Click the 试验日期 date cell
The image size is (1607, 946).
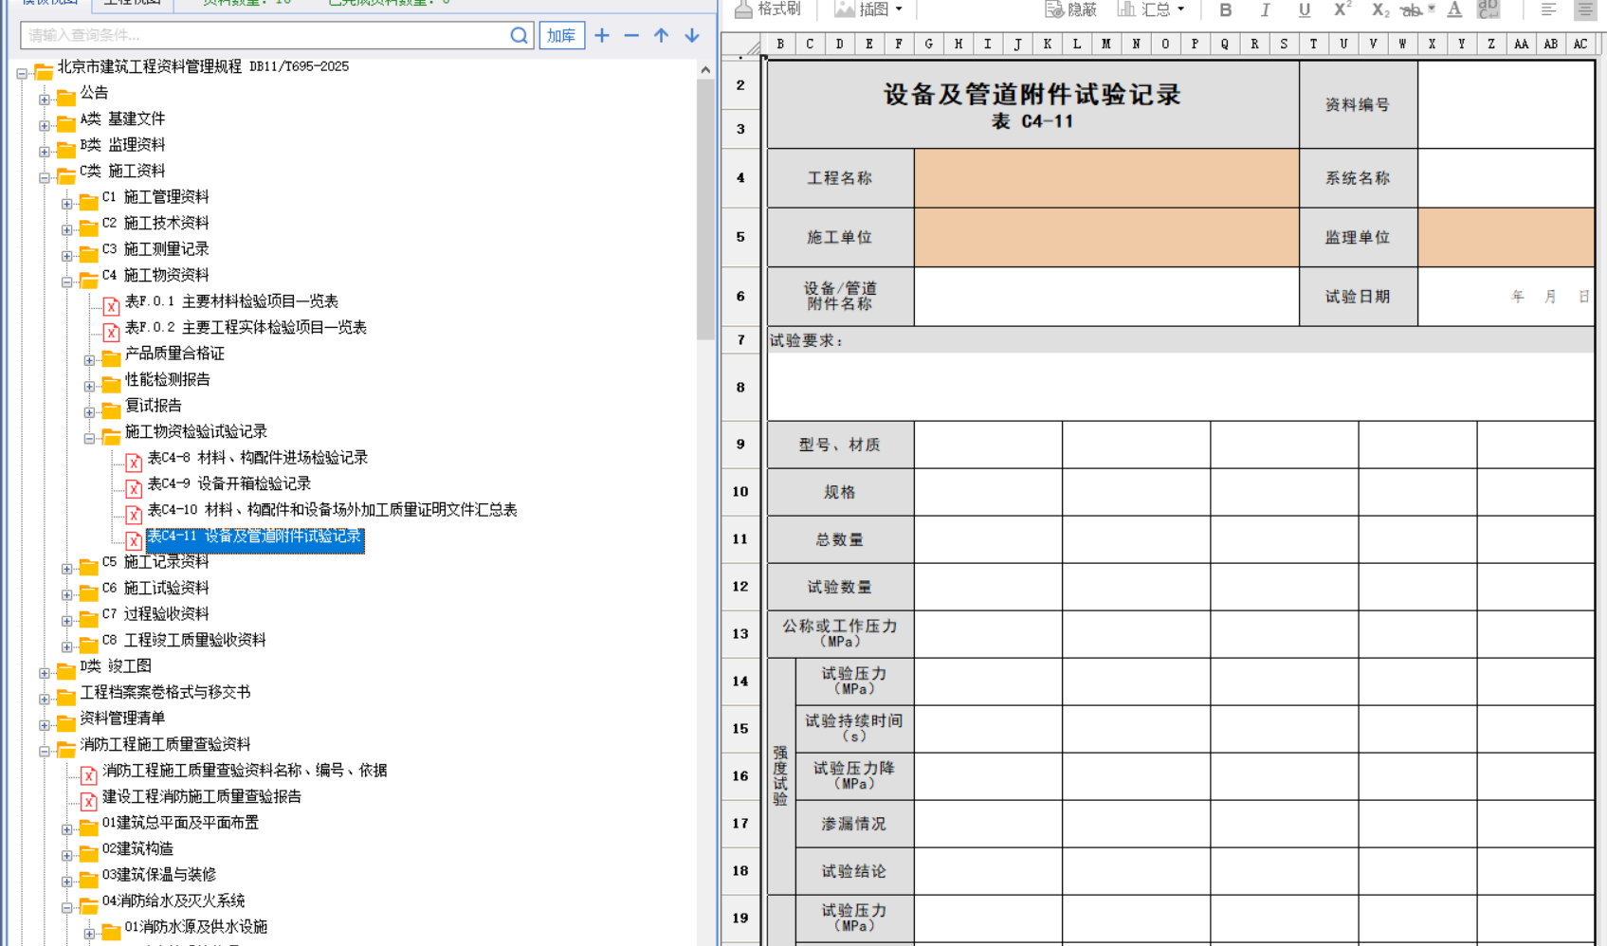[x=1506, y=297]
